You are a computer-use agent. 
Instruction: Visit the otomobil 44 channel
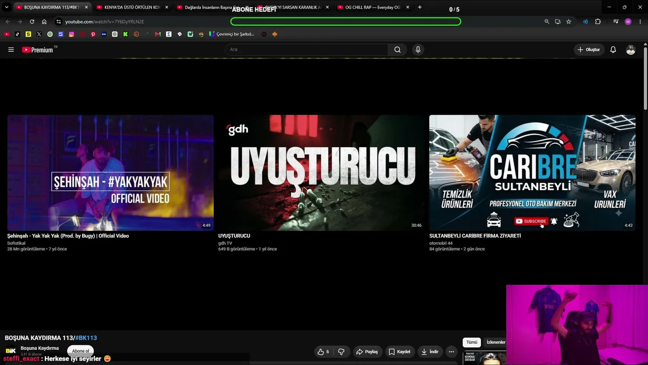pyautogui.click(x=441, y=243)
